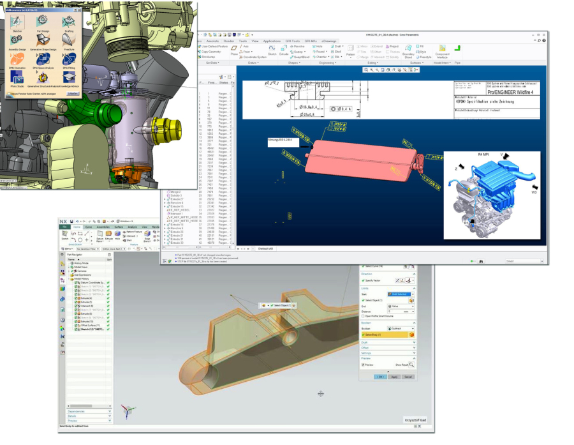574x445 pixels.
Task: Select the Drafting workbench icon
Action: 68,21
